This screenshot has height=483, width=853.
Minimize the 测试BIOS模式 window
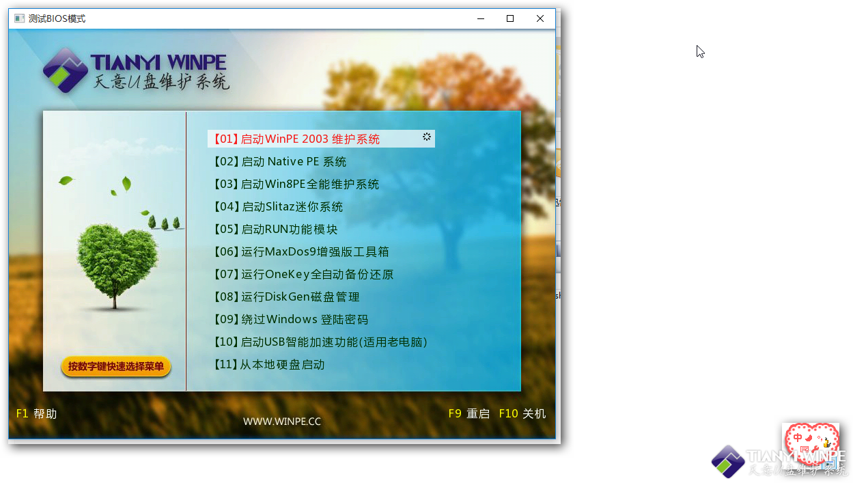click(480, 18)
